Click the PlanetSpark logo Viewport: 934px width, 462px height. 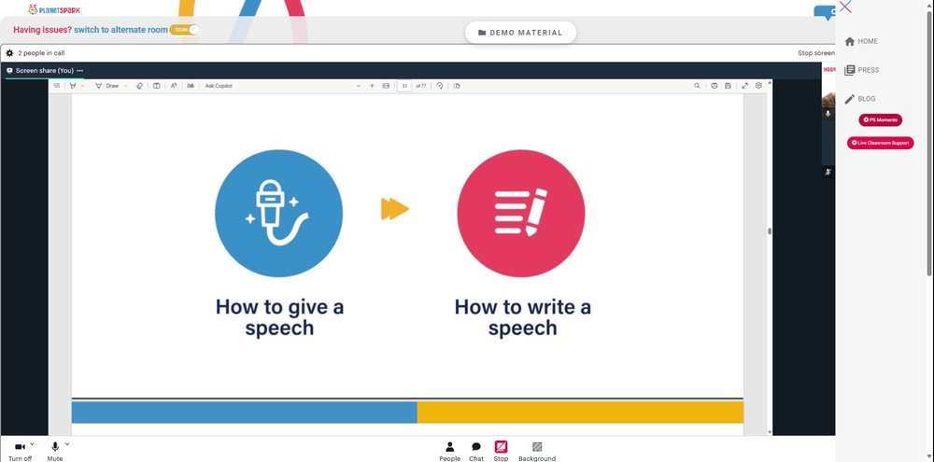pyautogui.click(x=53, y=9)
